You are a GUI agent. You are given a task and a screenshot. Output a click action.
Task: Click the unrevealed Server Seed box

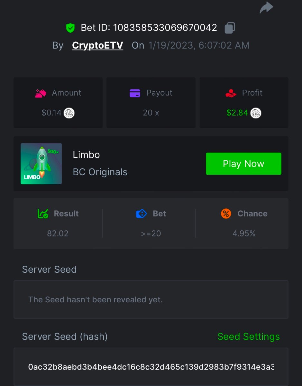pos(151,299)
